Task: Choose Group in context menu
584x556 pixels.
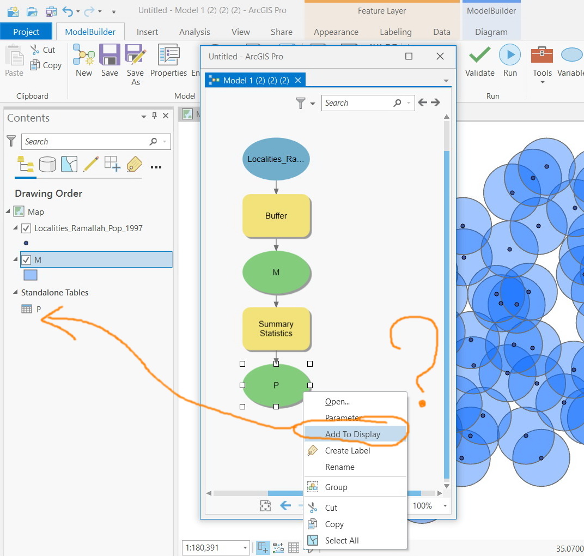Action: 355,487
